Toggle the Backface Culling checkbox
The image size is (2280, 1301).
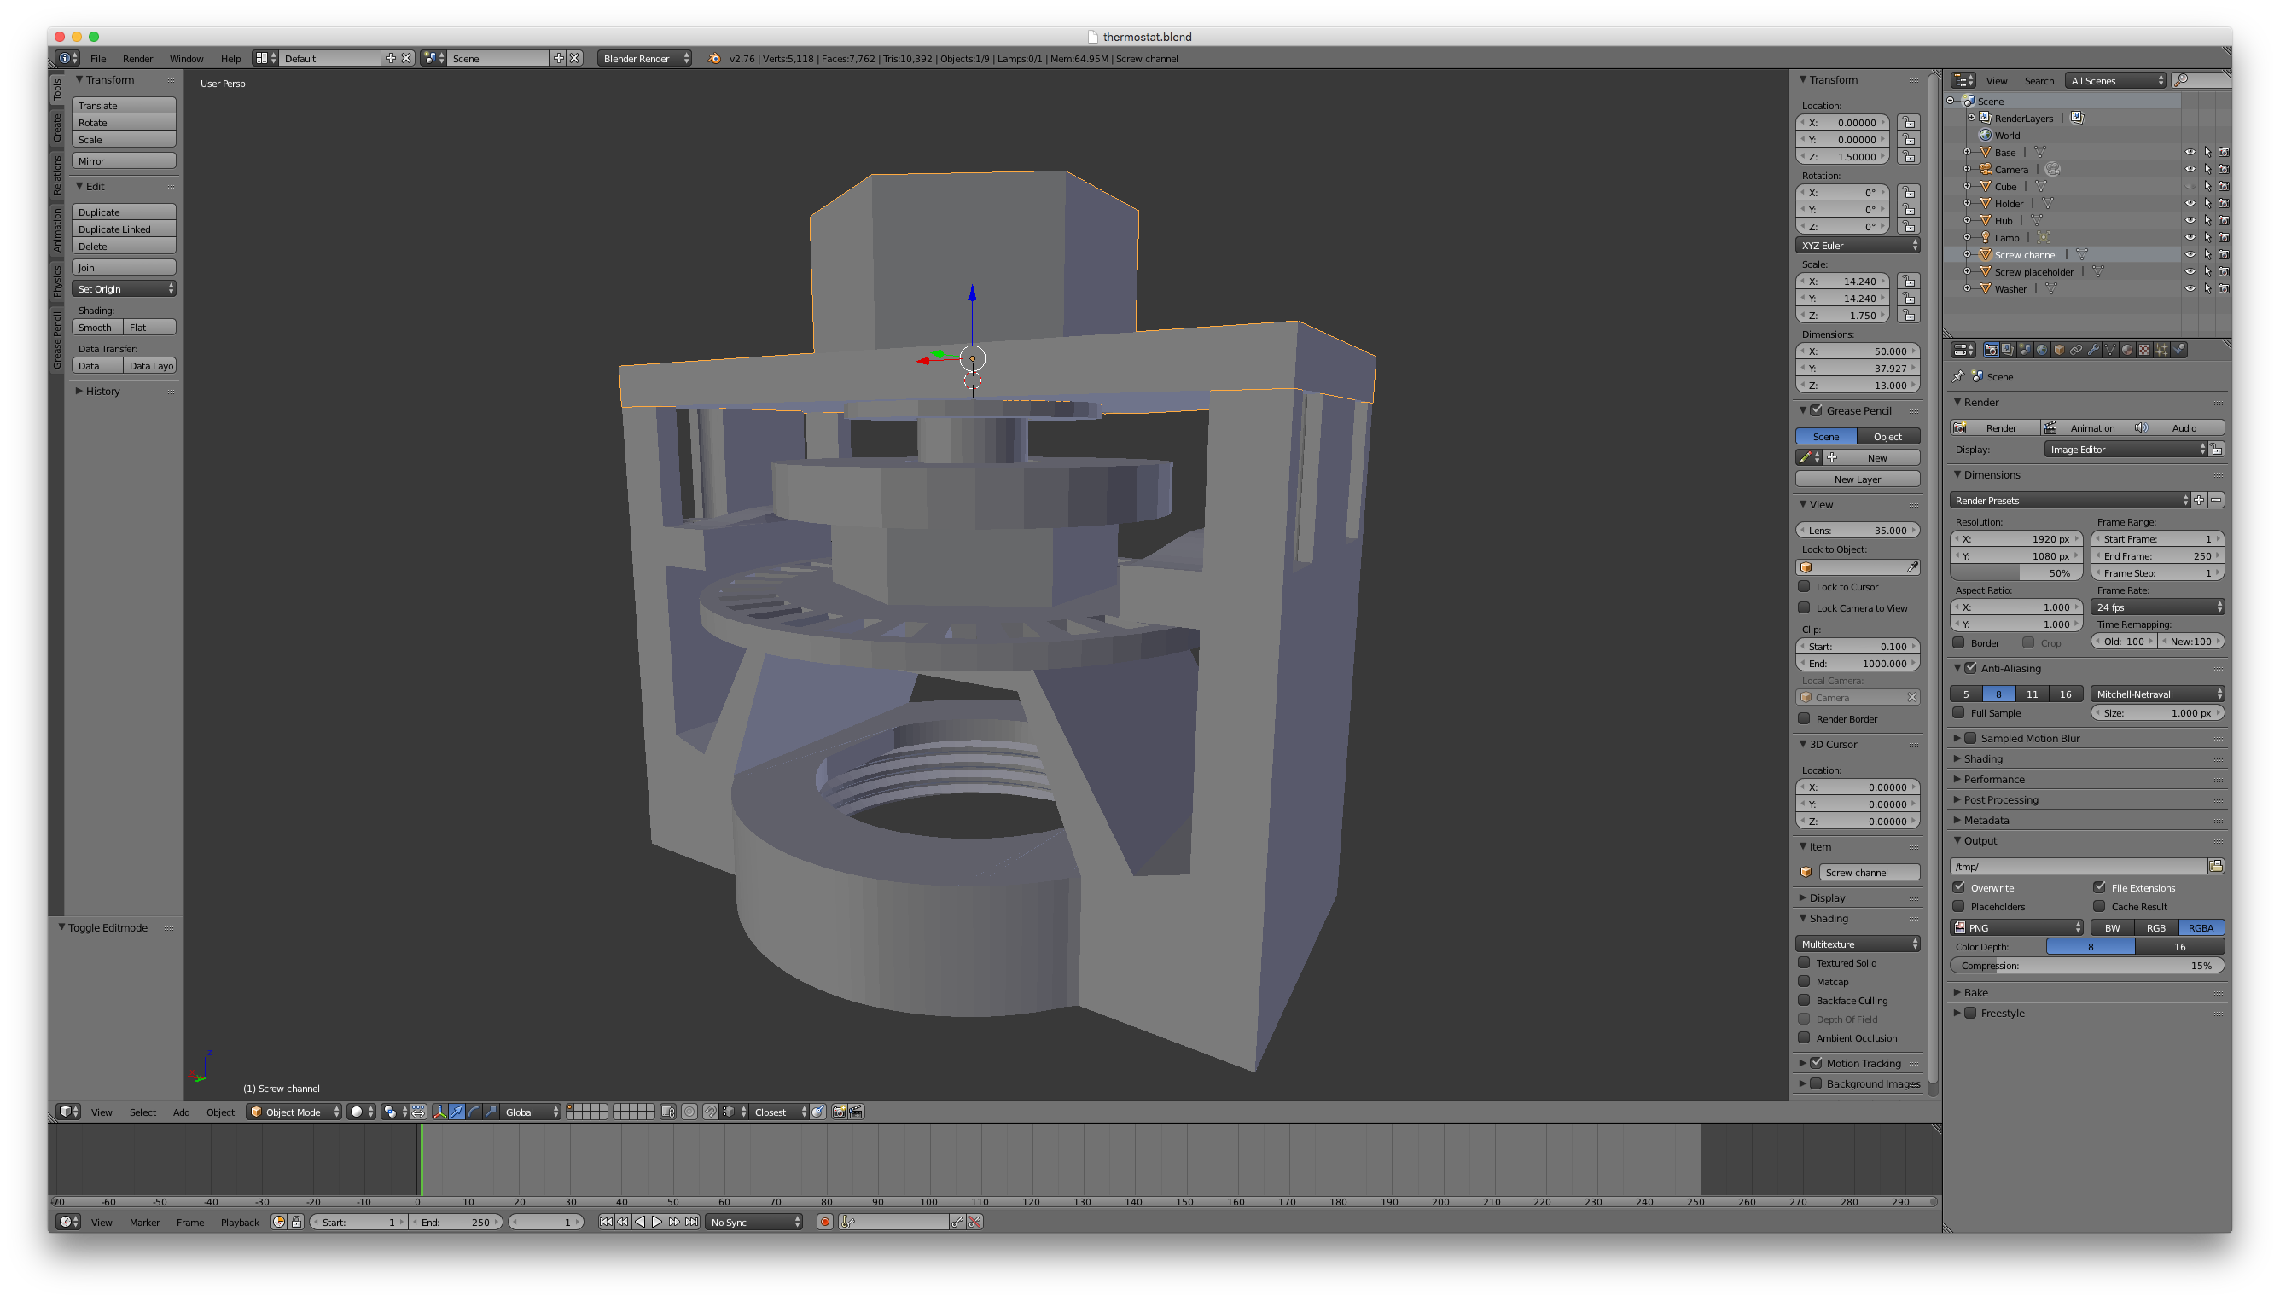tap(1804, 1000)
